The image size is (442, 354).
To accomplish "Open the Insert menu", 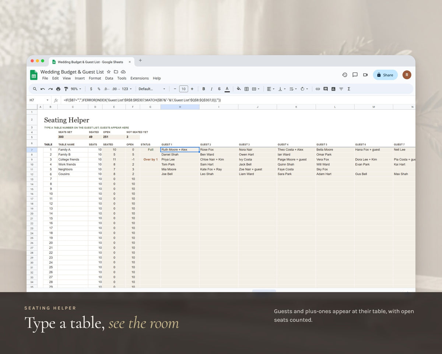I will [80, 78].
